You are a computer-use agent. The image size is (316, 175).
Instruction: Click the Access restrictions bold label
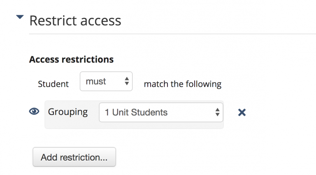(71, 59)
